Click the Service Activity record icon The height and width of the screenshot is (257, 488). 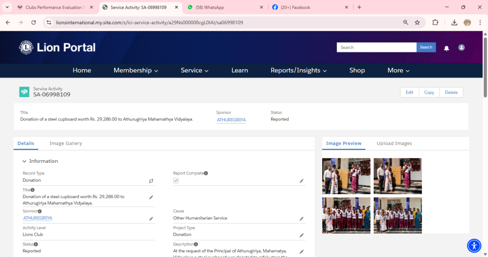24,92
